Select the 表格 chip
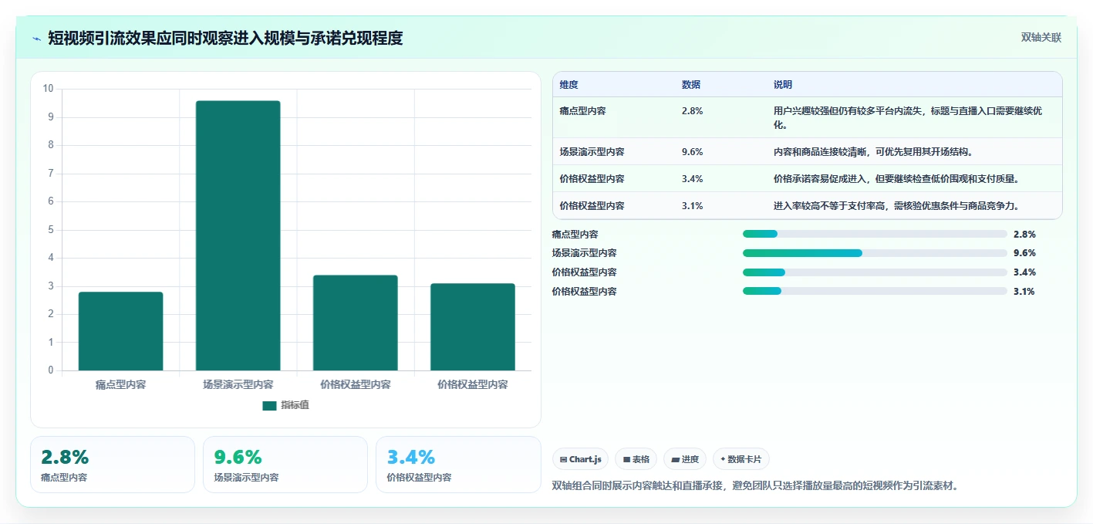This screenshot has height=524, width=1093. coord(636,459)
